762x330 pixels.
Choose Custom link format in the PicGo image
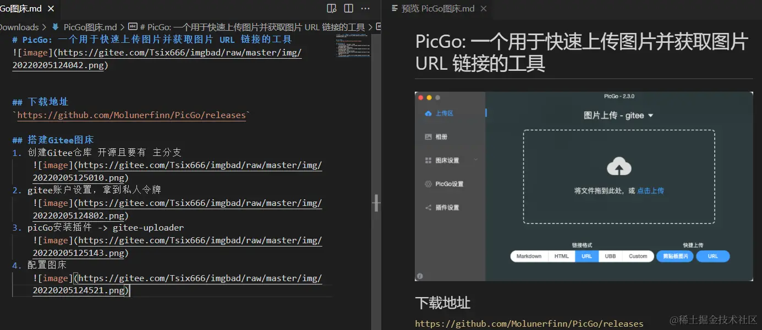(638, 256)
